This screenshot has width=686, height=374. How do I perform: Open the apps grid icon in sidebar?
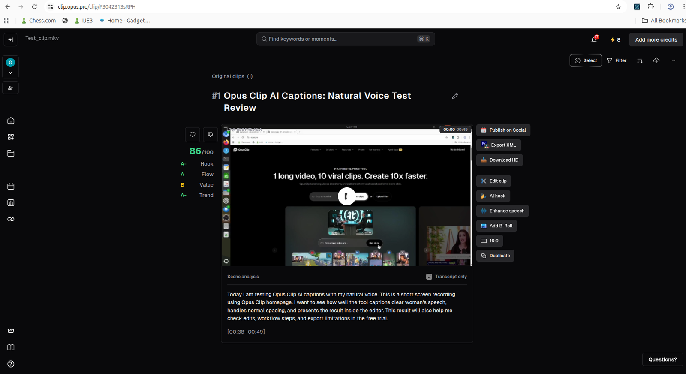click(11, 137)
